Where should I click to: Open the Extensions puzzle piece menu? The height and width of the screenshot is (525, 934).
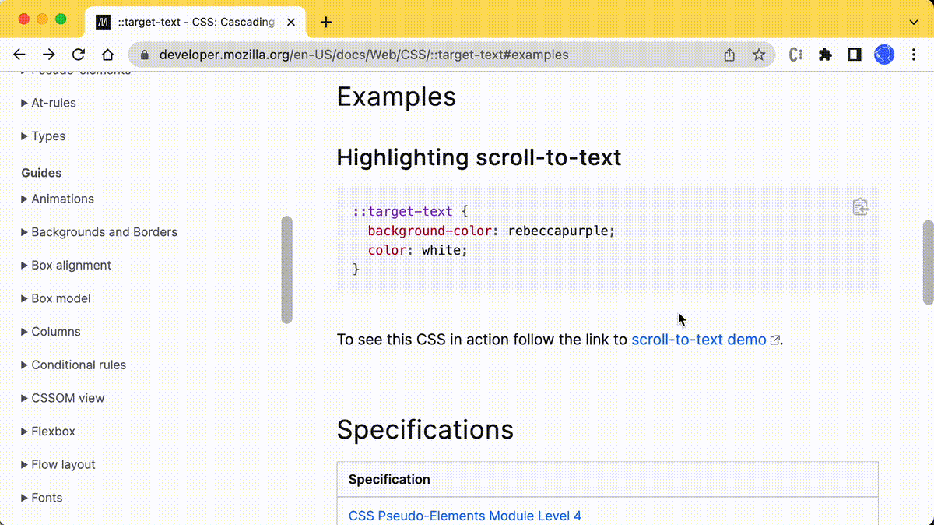point(825,55)
